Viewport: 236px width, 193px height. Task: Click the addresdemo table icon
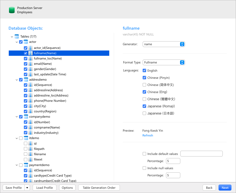pos(26,80)
